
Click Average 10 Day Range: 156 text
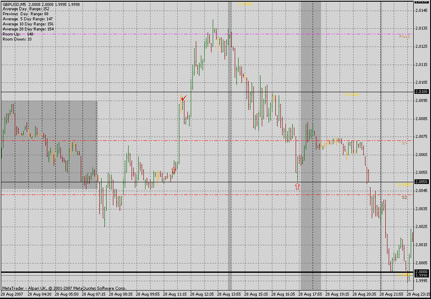pos(28,24)
